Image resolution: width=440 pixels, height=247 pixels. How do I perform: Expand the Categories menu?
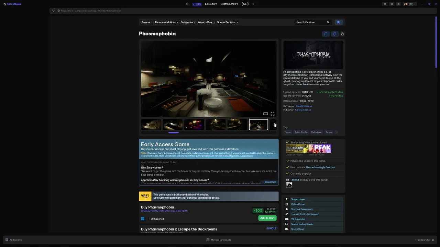(x=188, y=22)
